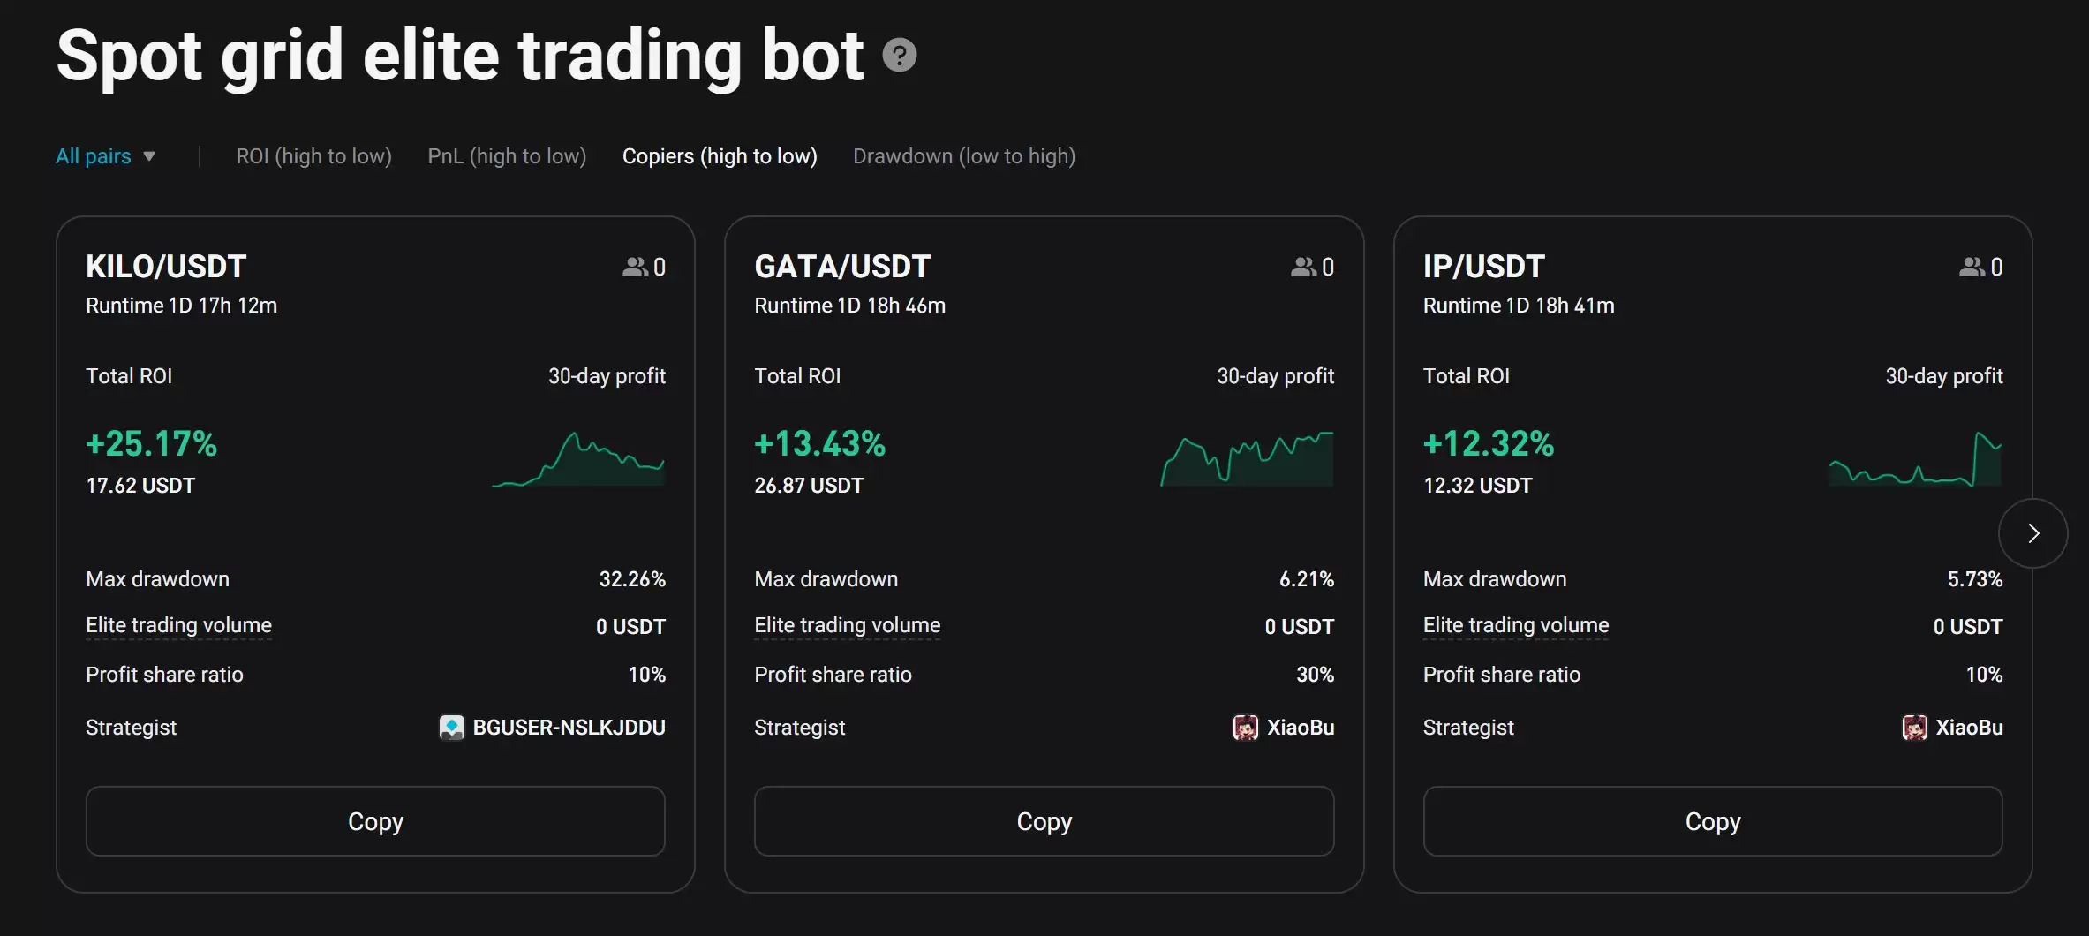This screenshot has width=2089, height=936.
Task: Open the Spot grid bot help tooltip
Action: pyautogui.click(x=898, y=55)
